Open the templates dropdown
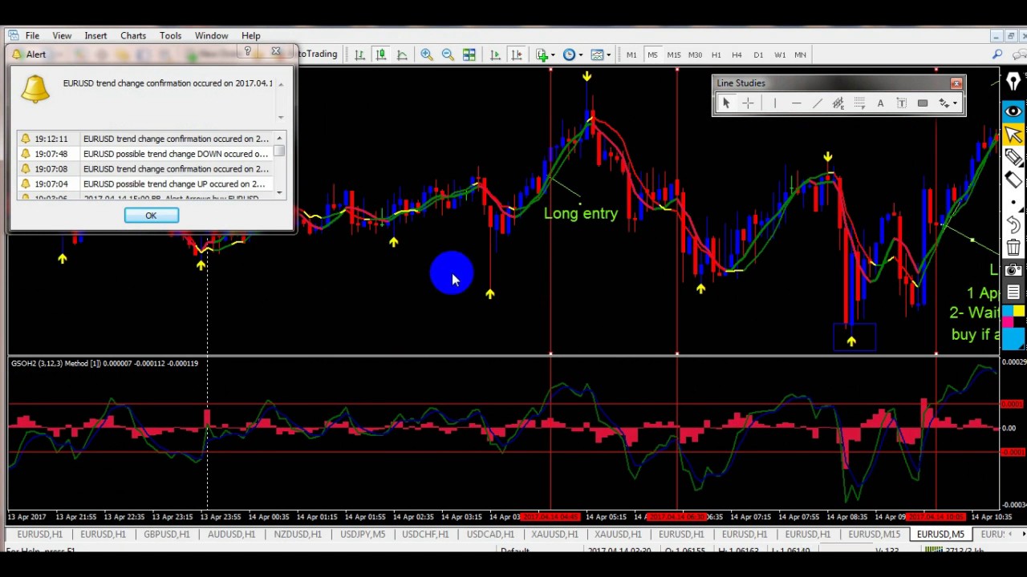1027x577 pixels. click(x=600, y=54)
